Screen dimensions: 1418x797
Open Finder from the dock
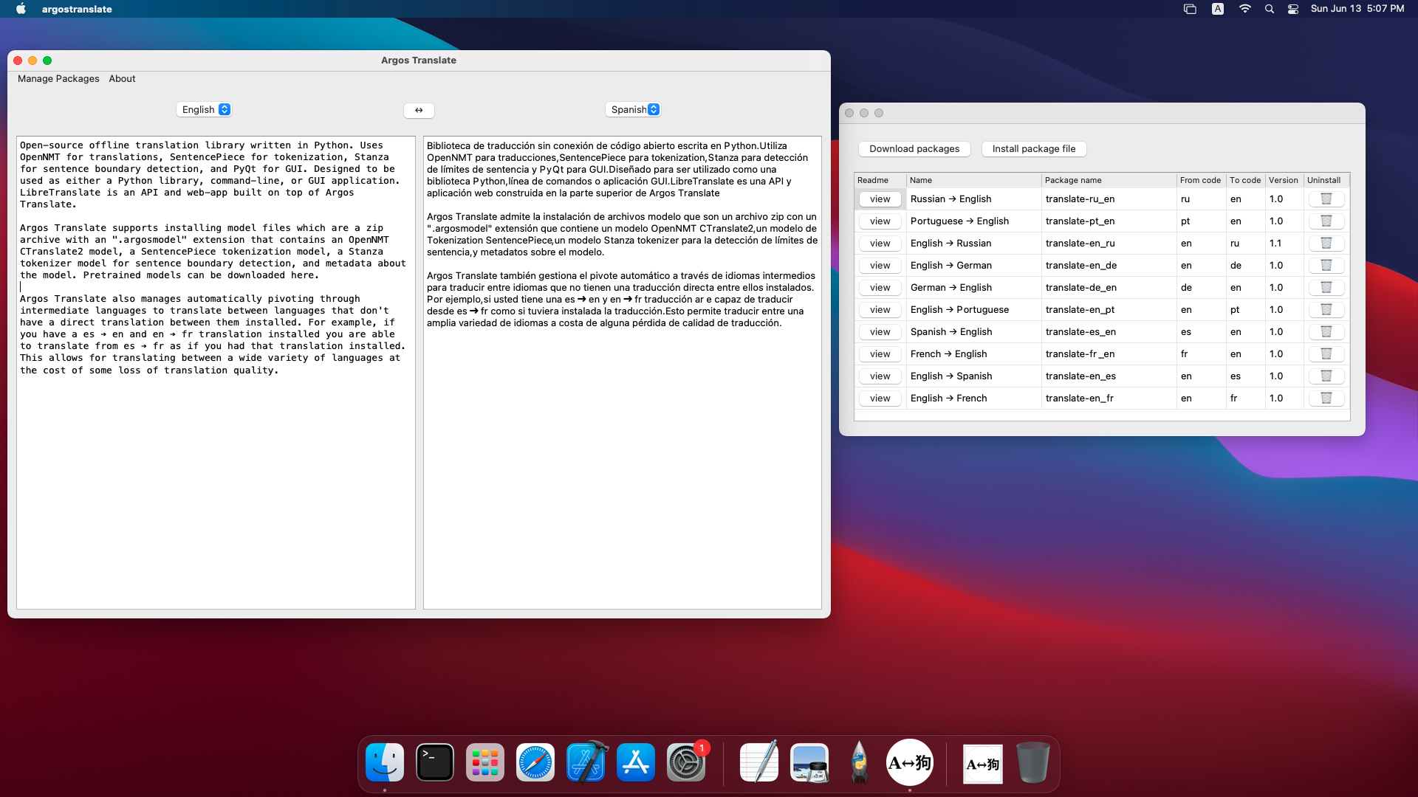pos(385,762)
